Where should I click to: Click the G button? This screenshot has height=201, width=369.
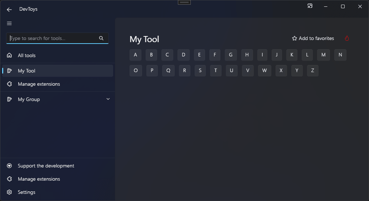[230, 55]
